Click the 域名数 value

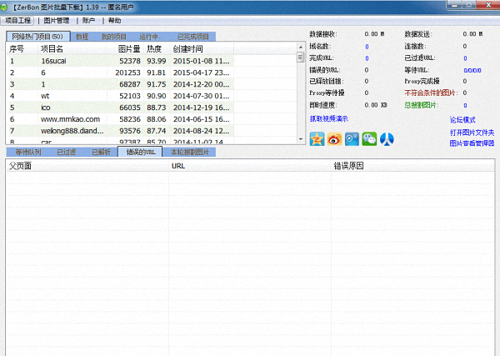pyautogui.click(x=367, y=47)
